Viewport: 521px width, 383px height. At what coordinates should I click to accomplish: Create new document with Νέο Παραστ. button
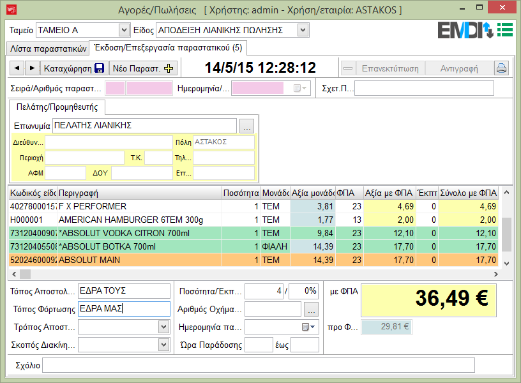pyautogui.click(x=143, y=68)
